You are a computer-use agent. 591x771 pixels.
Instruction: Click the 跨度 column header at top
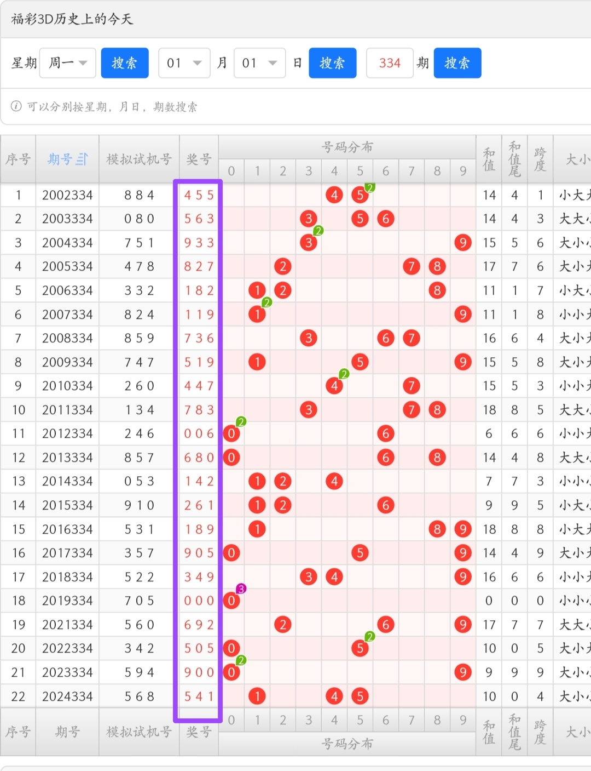[x=540, y=159]
